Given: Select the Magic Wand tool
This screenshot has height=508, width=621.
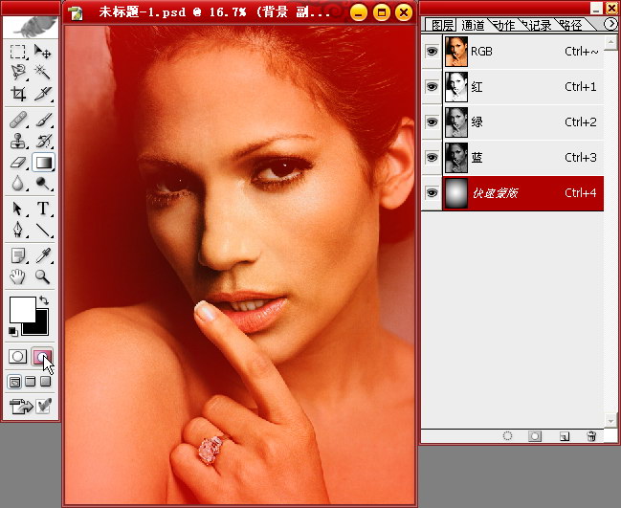Looking at the screenshot, I should (x=42, y=73).
